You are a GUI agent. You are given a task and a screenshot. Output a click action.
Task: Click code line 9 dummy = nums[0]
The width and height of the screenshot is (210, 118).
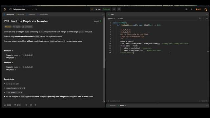click(x=127, y=41)
